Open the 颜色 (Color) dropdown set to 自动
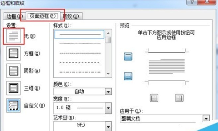Viewport: 218px width, 131px height. (83, 92)
